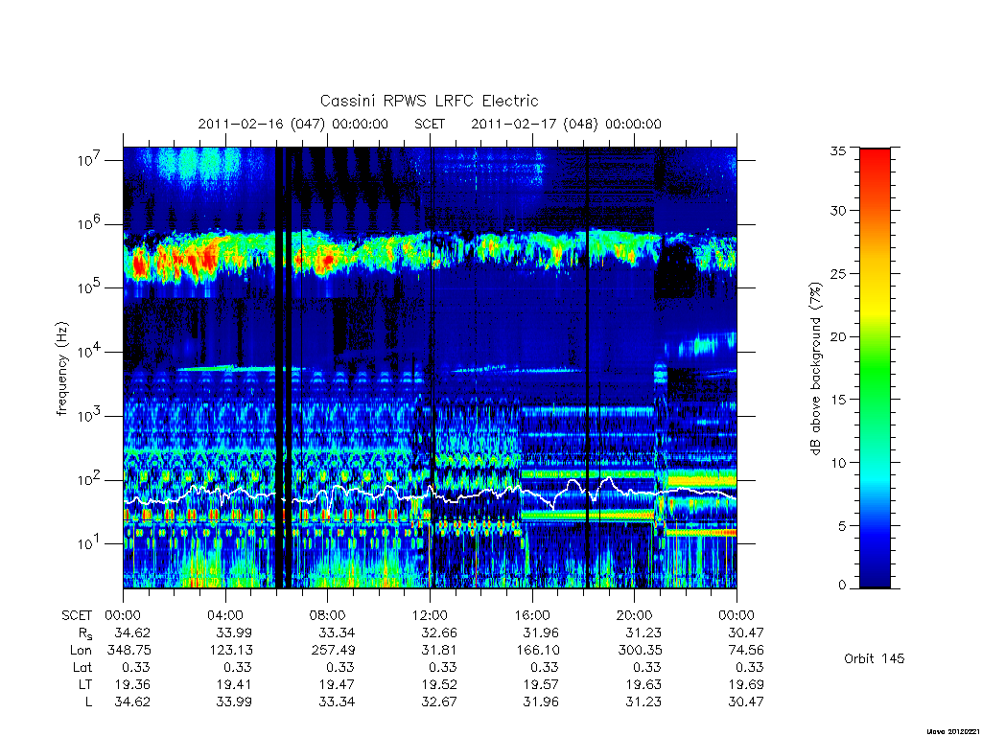Click the 'Lon' row label
This screenshot has height=736, width=982.
point(81,651)
